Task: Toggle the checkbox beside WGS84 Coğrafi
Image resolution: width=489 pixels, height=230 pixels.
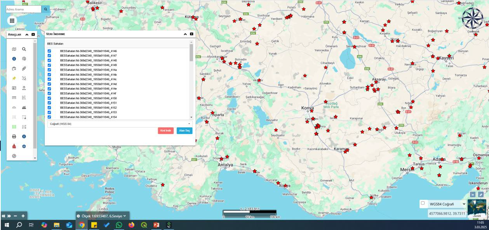Action: 423,203
